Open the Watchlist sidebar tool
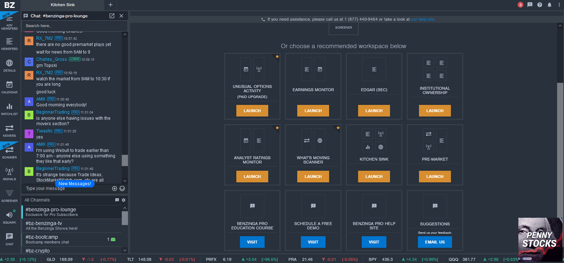 pos(9,109)
